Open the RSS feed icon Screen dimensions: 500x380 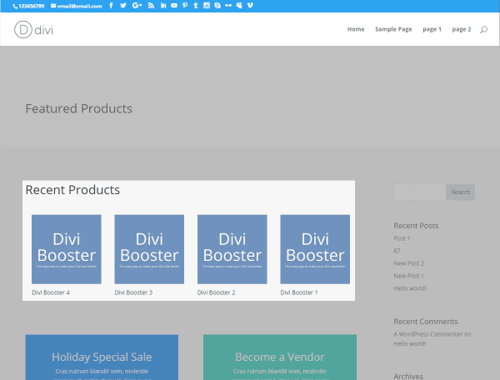151,6
